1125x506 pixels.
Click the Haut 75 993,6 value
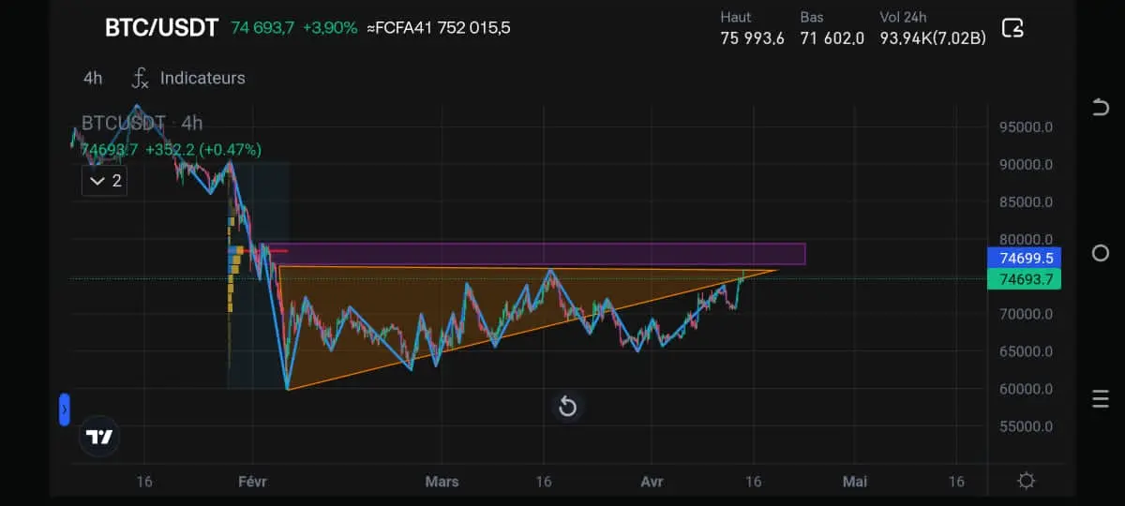pos(752,38)
